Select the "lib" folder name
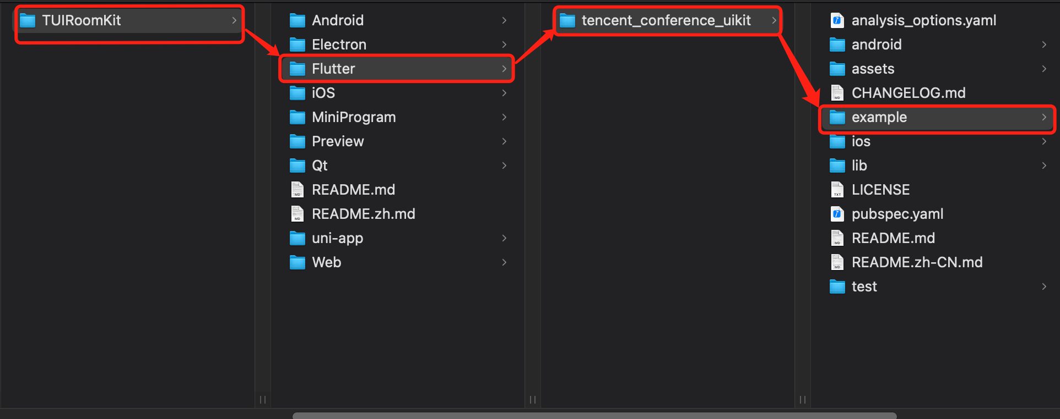This screenshot has height=419, width=1060. point(859,166)
